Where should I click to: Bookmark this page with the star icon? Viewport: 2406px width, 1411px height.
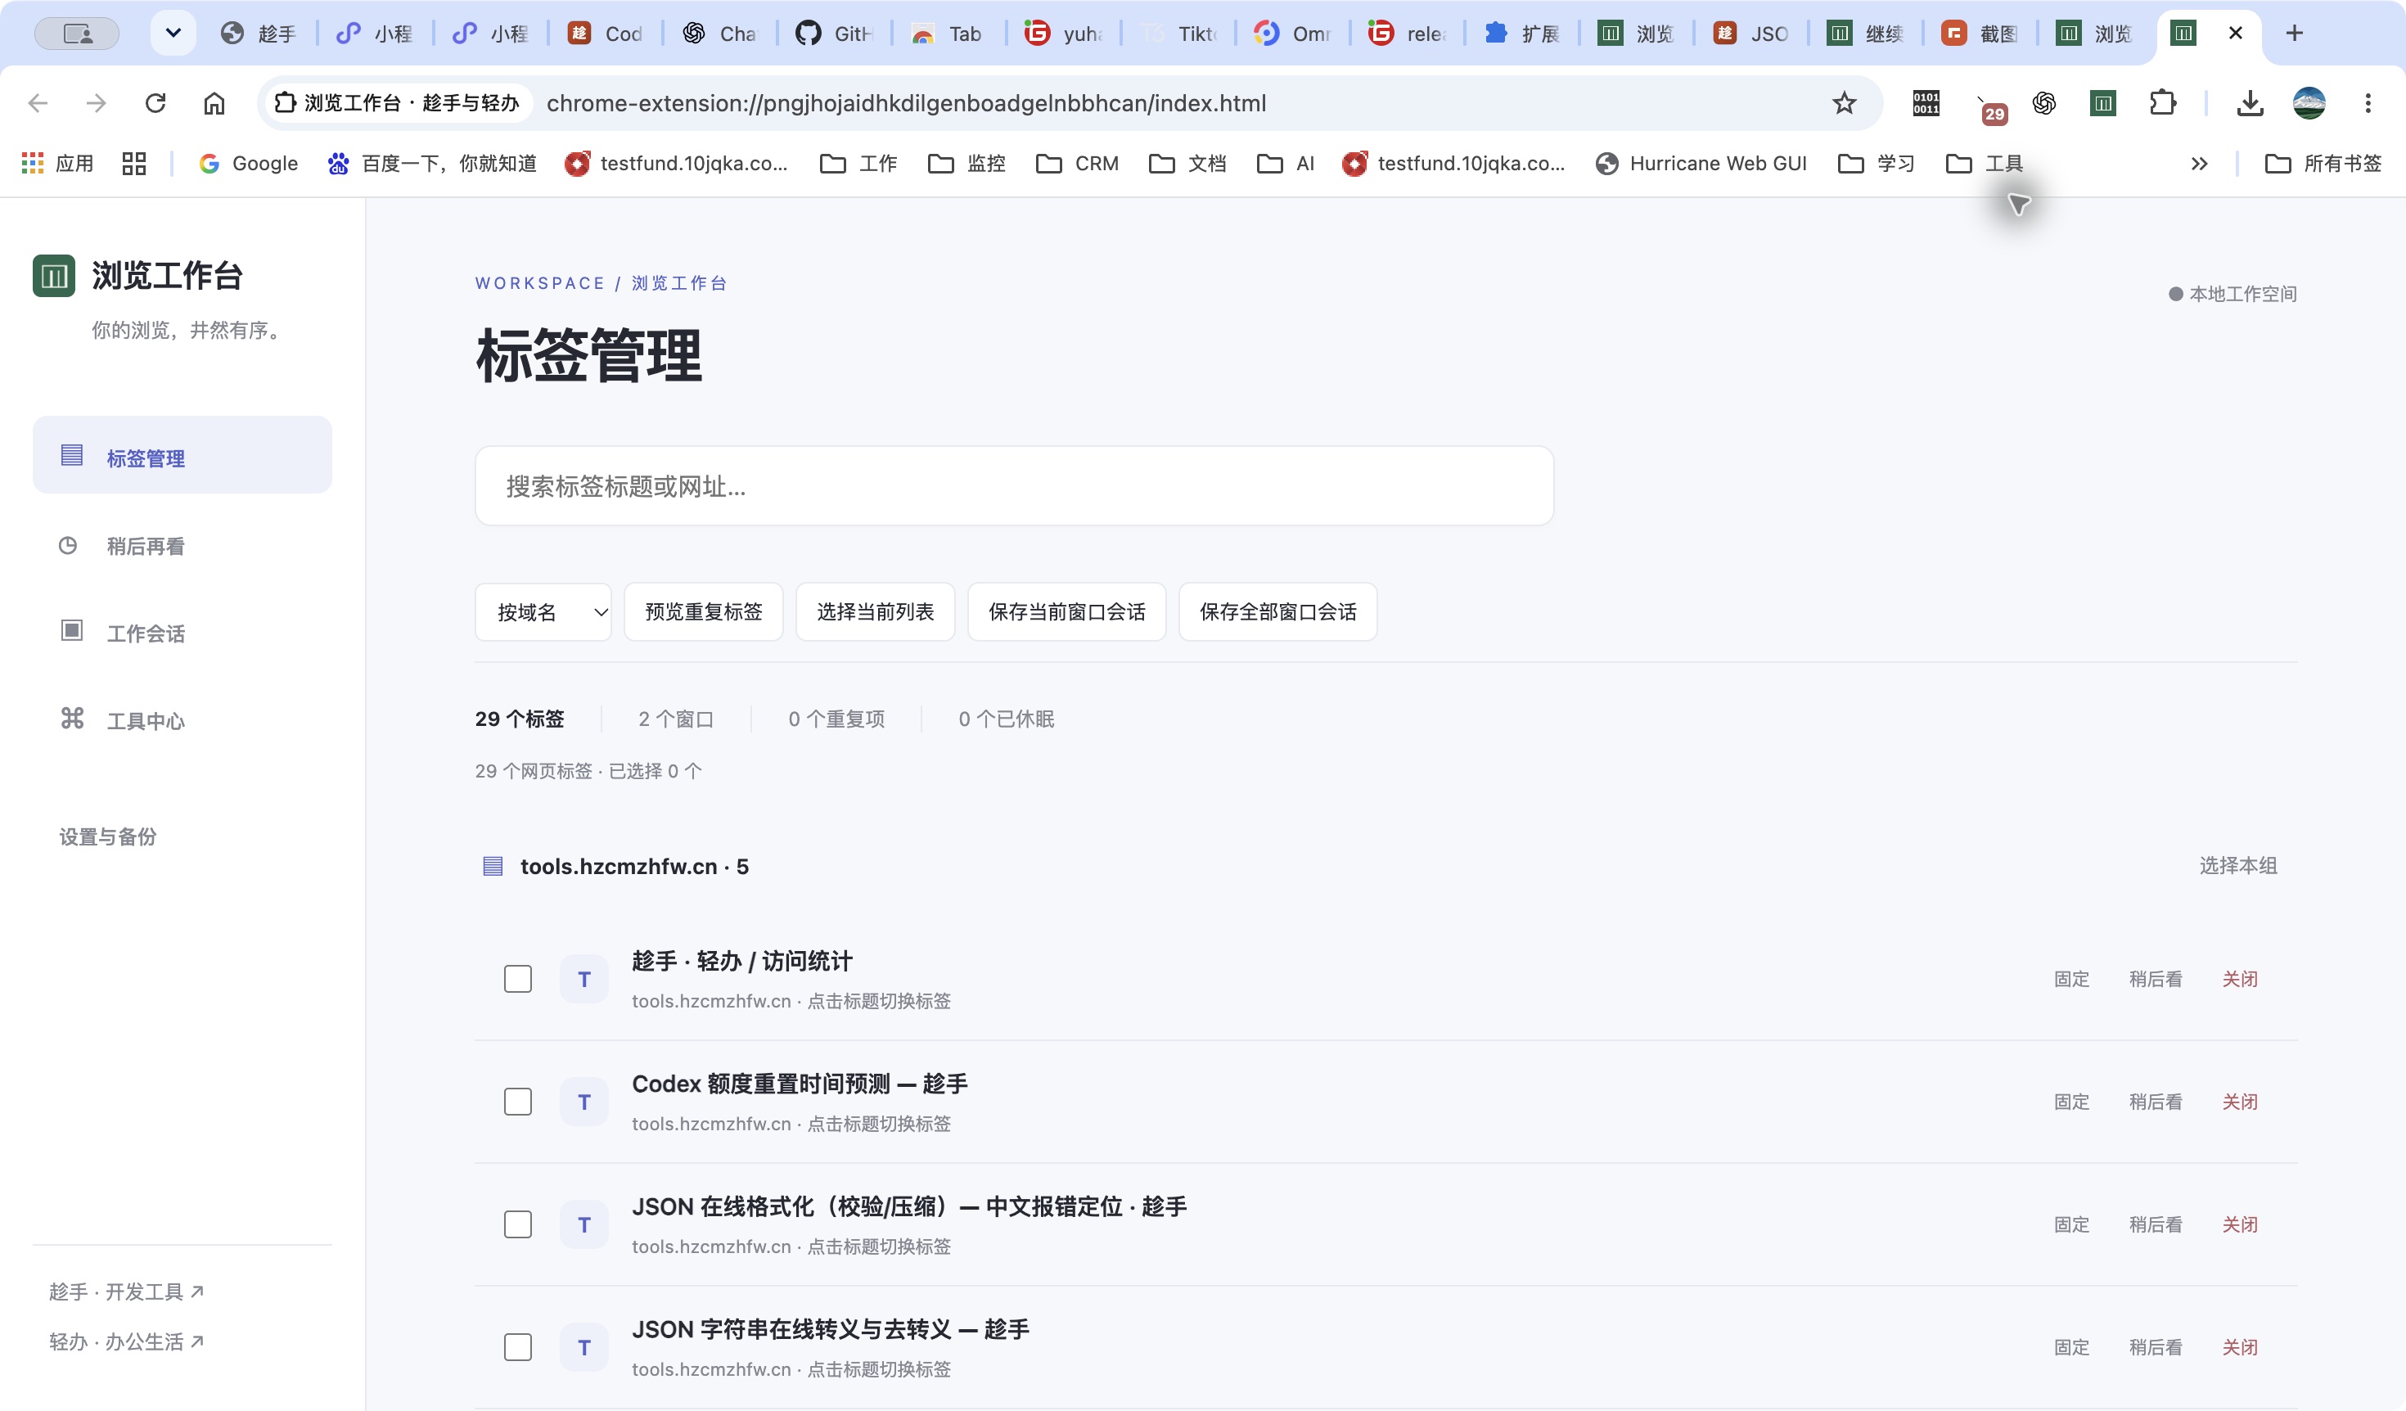click(x=1844, y=103)
